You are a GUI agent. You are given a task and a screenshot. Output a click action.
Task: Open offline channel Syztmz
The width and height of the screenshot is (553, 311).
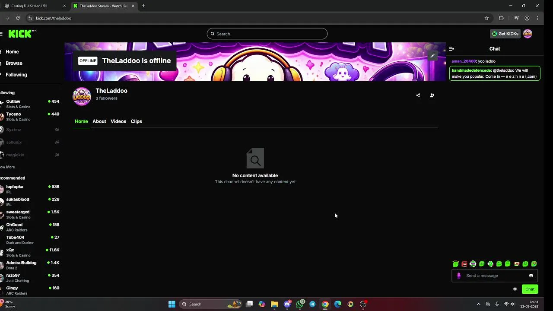click(x=30, y=130)
